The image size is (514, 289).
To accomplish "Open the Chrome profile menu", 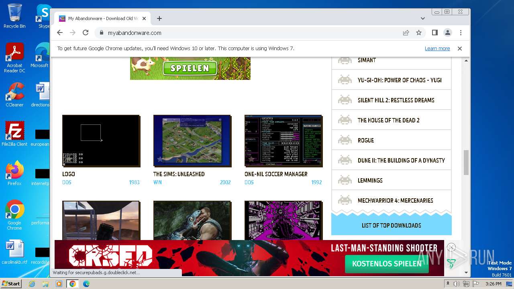I will 448,33.
